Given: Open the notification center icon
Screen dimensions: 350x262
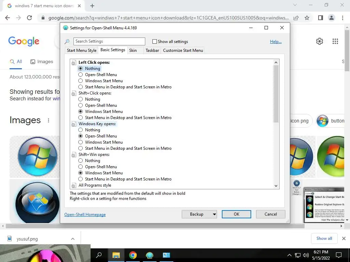Looking at the screenshot, I should point(339,255).
